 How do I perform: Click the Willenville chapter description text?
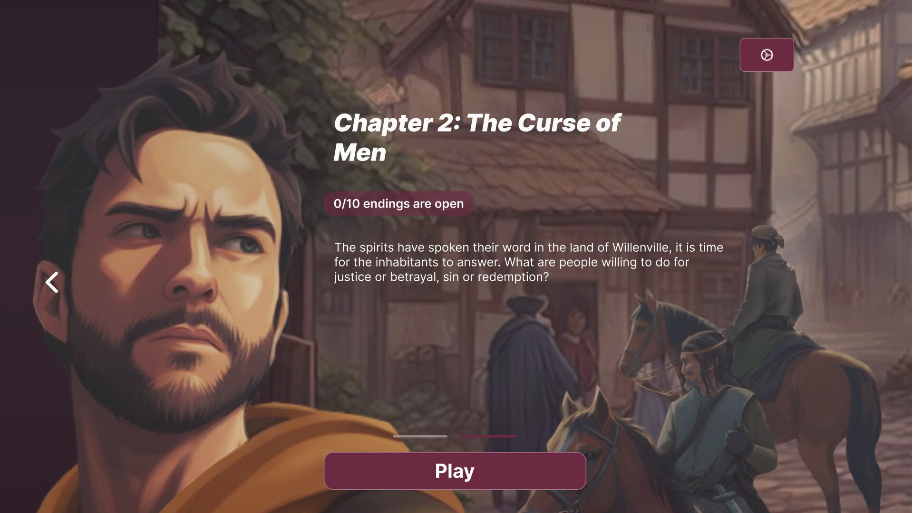pos(528,262)
